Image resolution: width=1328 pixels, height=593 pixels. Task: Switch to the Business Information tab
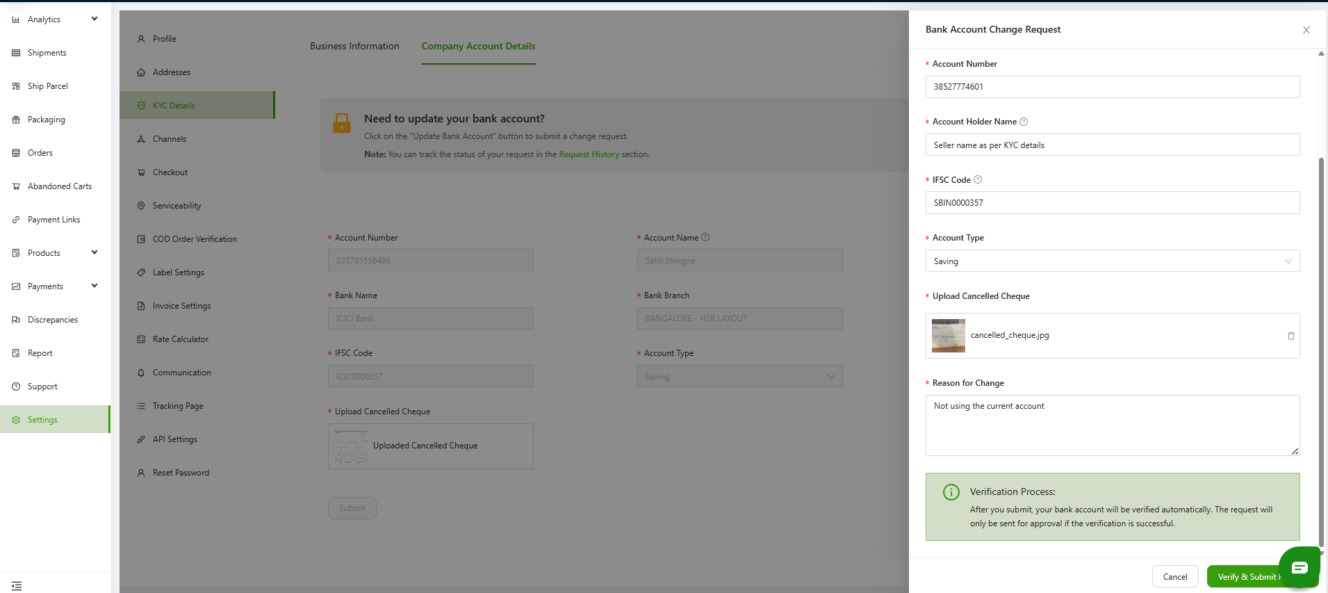[x=354, y=46]
